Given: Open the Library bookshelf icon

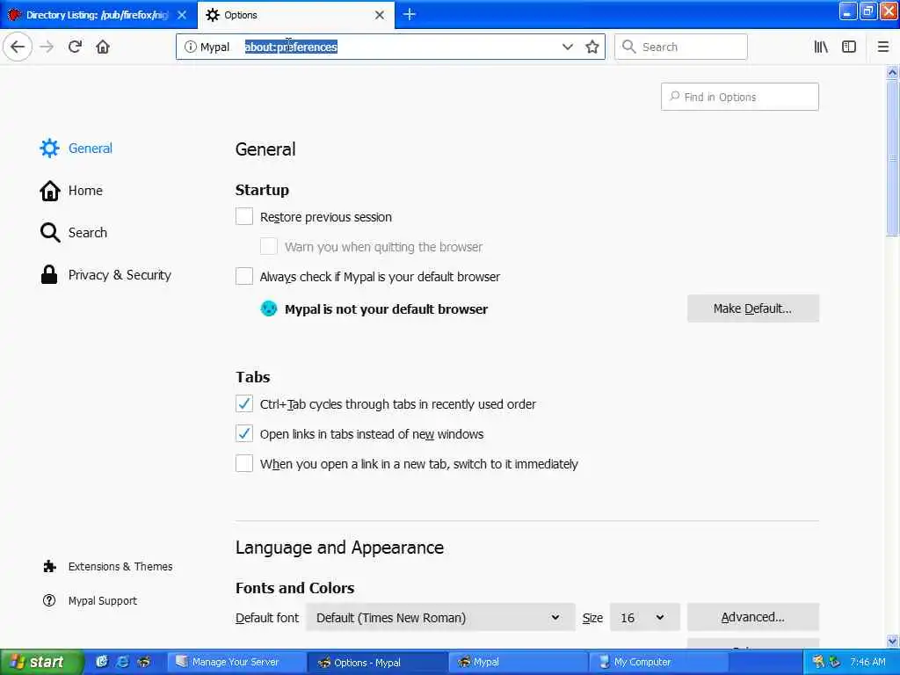Looking at the screenshot, I should click(821, 47).
